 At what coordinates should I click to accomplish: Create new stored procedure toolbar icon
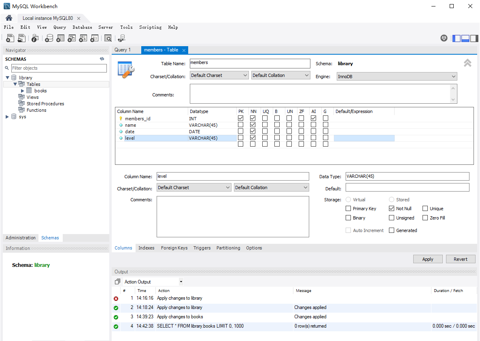click(83, 38)
